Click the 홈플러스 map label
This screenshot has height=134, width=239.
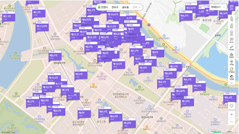147,129
